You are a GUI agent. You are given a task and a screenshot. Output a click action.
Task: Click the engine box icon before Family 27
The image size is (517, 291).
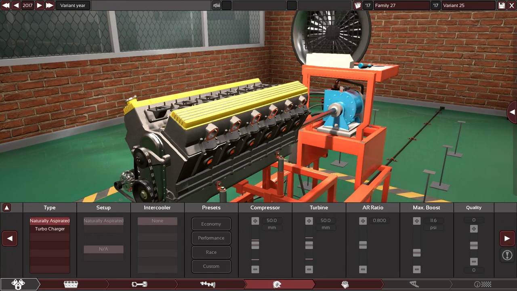pyautogui.click(x=357, y=5)
